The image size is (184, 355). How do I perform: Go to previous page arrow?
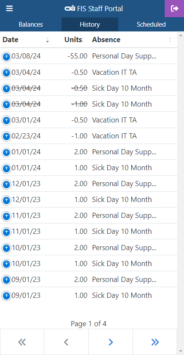click(66, 342)
